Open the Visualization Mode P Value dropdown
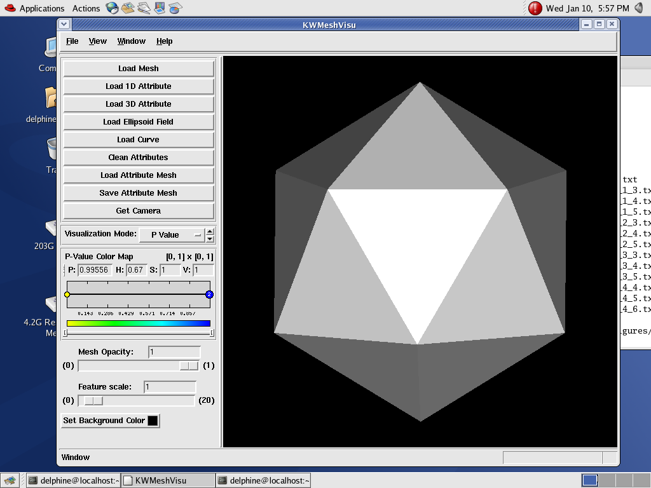This screenshot has width=651, height=488. coord(172,234)
